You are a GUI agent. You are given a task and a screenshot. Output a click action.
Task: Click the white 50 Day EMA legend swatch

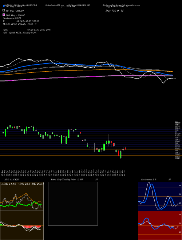click(x=4, y=10)
